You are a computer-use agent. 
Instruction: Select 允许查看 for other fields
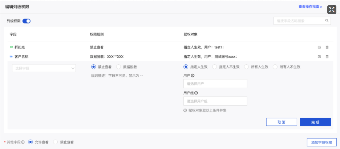[x=31, y=142]
